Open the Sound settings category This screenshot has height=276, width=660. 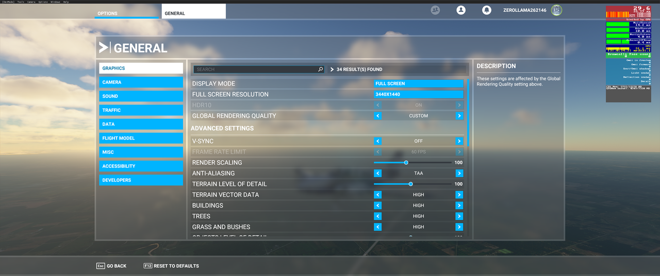click(141, 96)
